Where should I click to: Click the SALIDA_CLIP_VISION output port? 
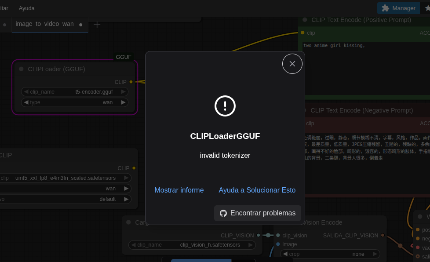pos(383,235)
